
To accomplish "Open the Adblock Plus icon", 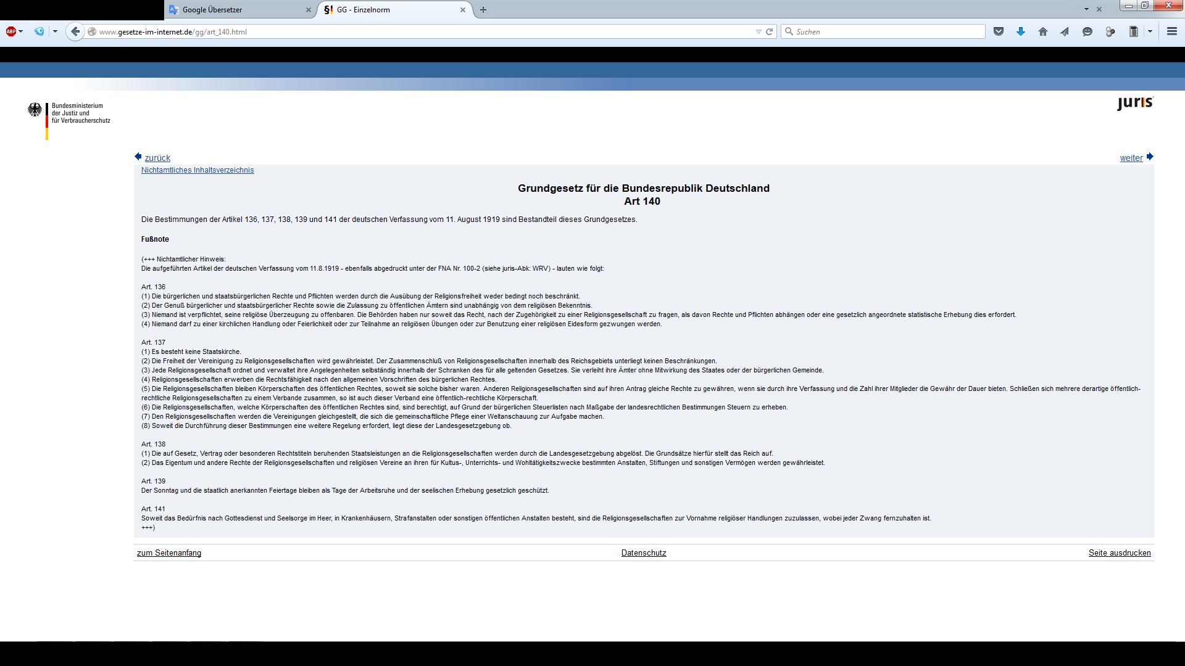I will (x=10, y=31).
